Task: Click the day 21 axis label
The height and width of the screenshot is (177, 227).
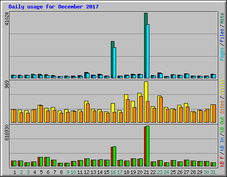Action: point(146,172)
